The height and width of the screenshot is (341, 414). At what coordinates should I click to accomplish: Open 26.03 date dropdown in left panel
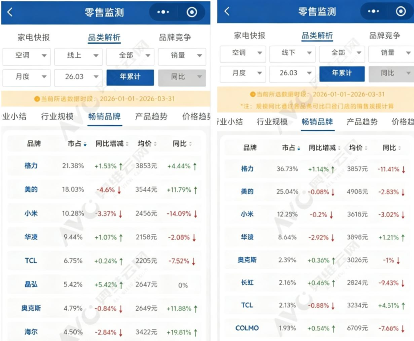78,77
